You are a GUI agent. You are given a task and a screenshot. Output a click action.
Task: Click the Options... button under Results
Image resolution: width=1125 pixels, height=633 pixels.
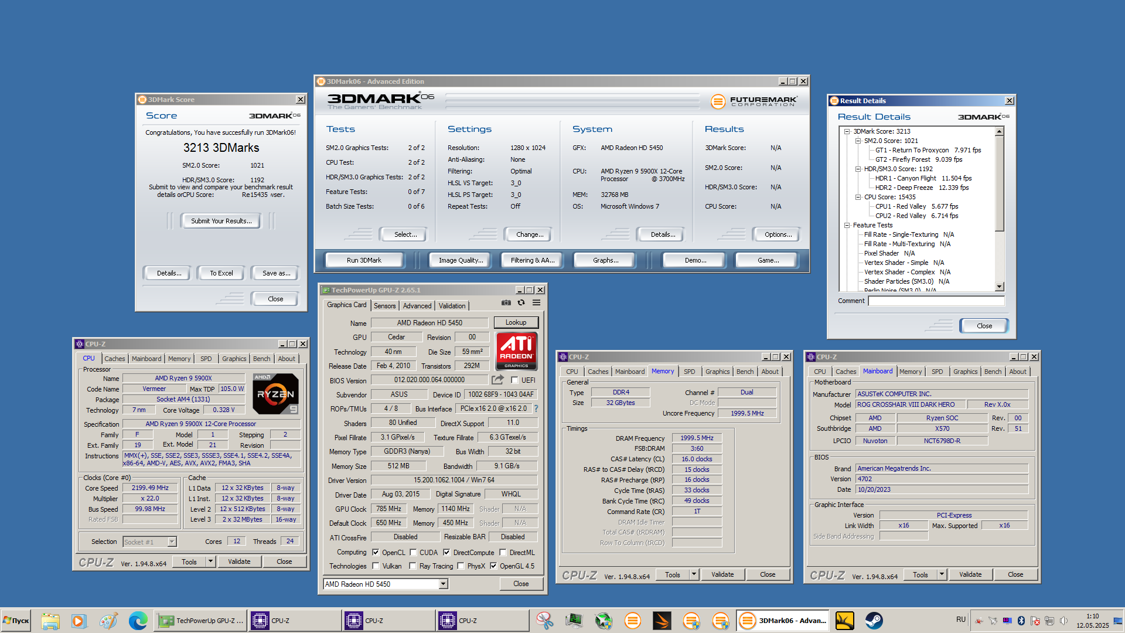coord(778,234)
